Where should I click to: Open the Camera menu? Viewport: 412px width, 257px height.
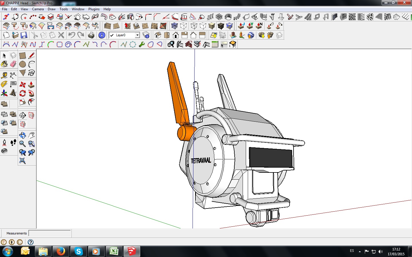pos(38,9)
